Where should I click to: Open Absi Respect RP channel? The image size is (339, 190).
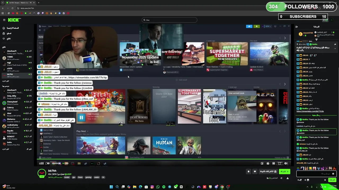(x=16, y=114)
